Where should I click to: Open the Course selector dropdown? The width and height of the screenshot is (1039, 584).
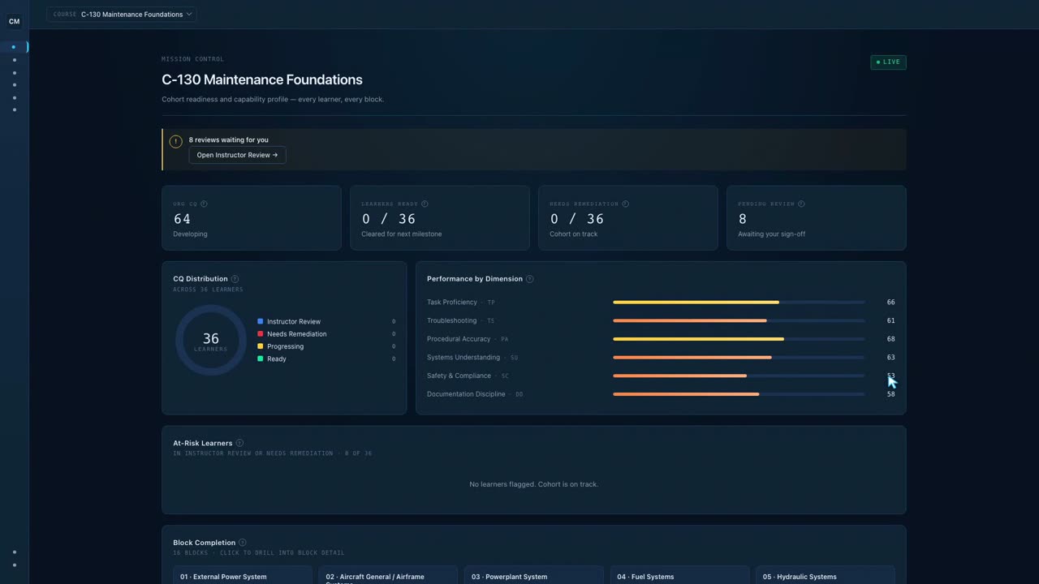click(x=122, y=14)
